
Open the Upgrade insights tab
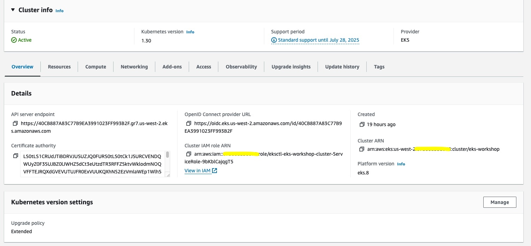point(291,67)
